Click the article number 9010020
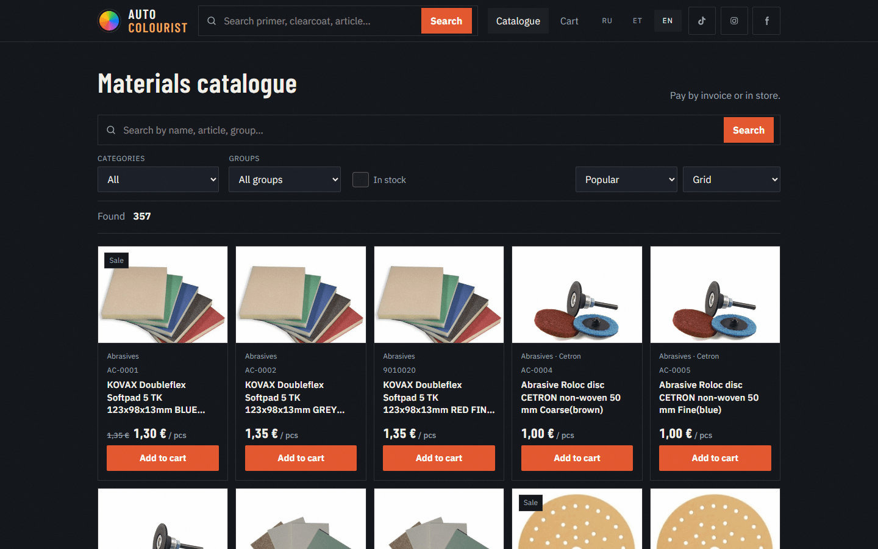Screen dimensions: 878x549 click(x=399, y=370)
